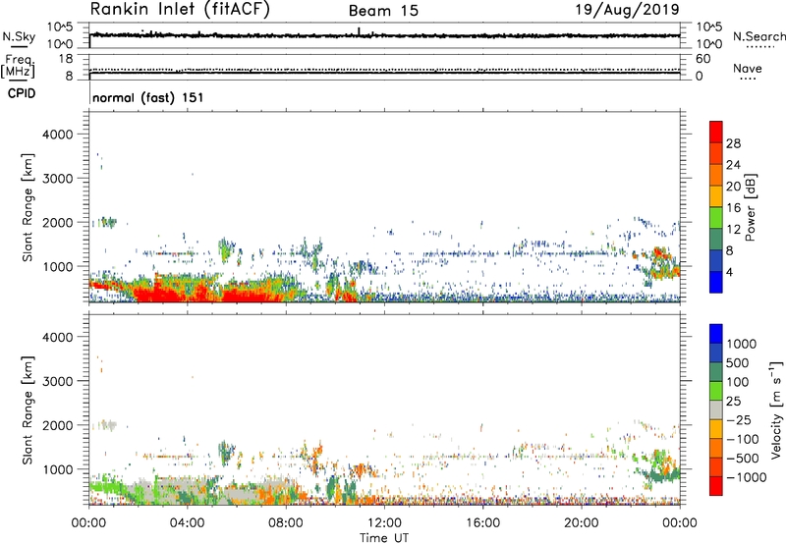This screenshot has height=544, width=786.
Task: Click '4000' on the power panel range axis
Action: pyautogui.click(x=58, y=135)
